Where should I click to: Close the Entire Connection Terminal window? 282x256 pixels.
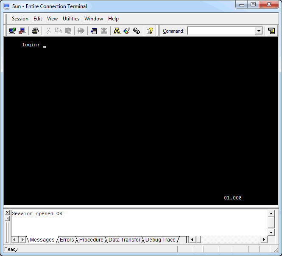(269, 5)
